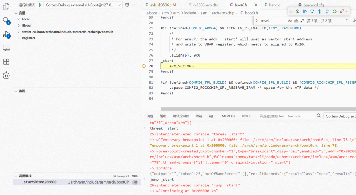Toggle Match Case in find widget
Screen dimensions: 356x195
tap(290, 21)
